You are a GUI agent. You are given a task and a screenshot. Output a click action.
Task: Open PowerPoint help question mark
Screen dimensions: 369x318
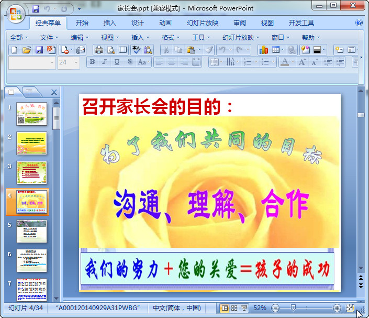(x=359, y=23)
